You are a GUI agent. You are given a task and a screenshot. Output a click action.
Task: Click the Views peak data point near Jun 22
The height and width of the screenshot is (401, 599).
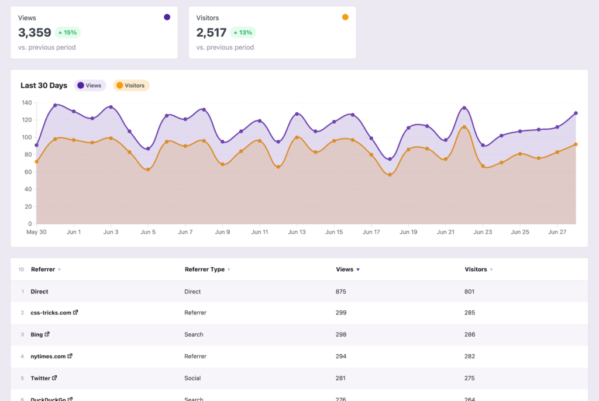click(x=464, y=108)
